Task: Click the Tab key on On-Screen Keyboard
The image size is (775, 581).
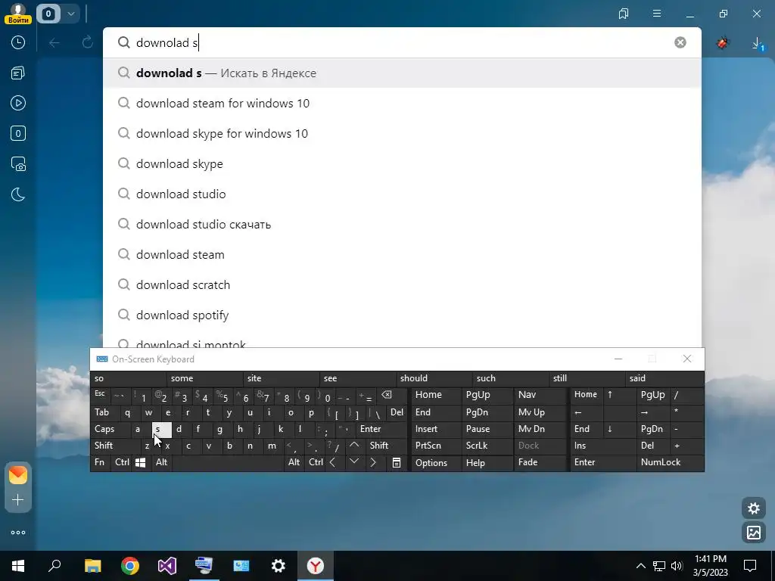Action: click(104, 412)
